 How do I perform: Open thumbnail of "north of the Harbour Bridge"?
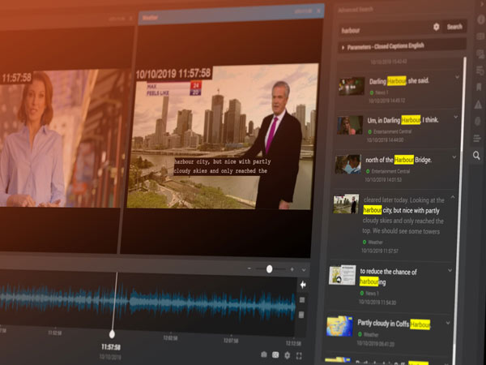click(x=348, y=164)
